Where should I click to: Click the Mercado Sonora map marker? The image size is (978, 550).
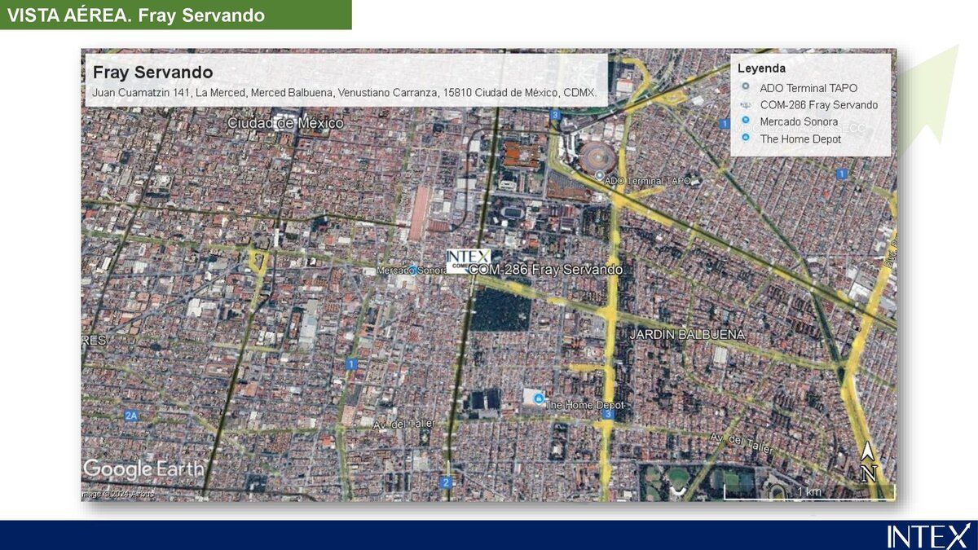[413, 271]
